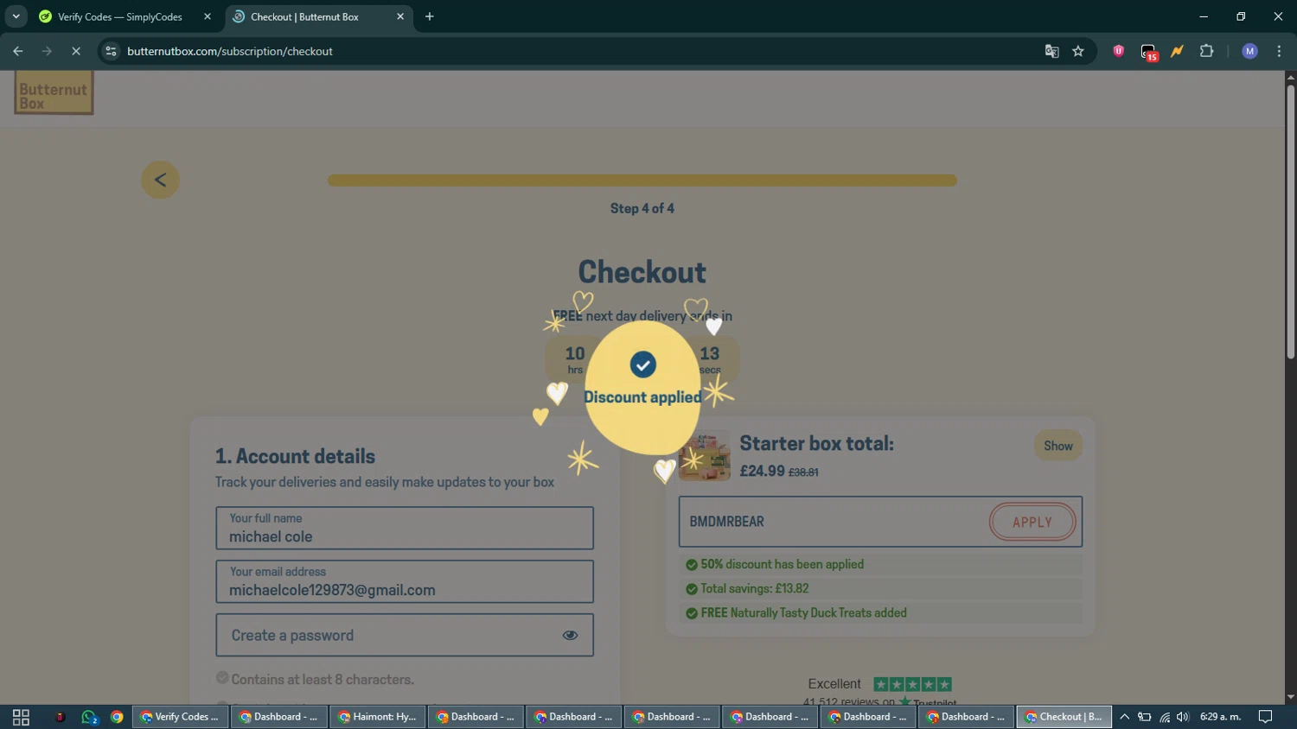Open Windows Task View on the taskbar
The width and height of the screenshot is (1297, 729).
[x=21, y=717]
